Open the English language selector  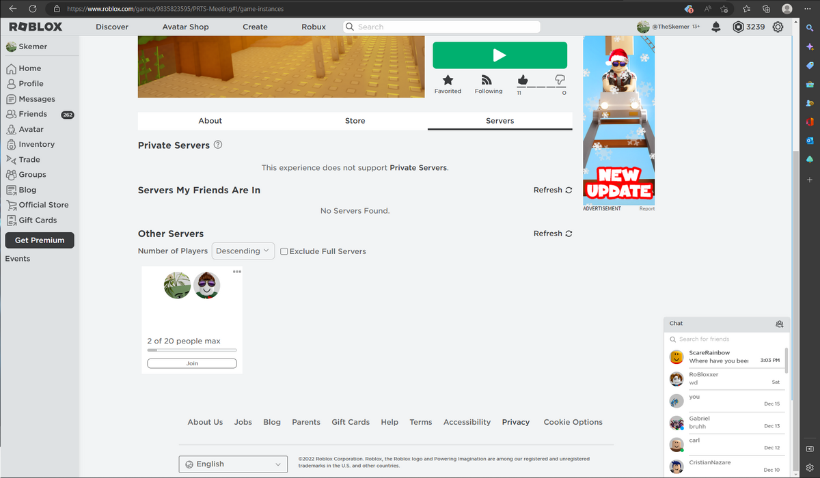233,464
